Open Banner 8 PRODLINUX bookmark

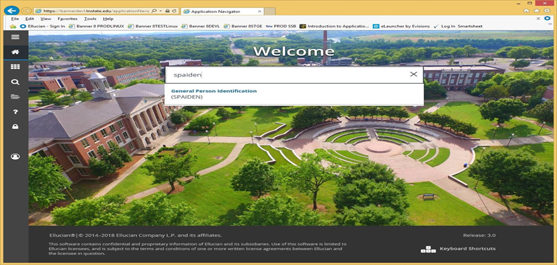click(x=96, y=26)
